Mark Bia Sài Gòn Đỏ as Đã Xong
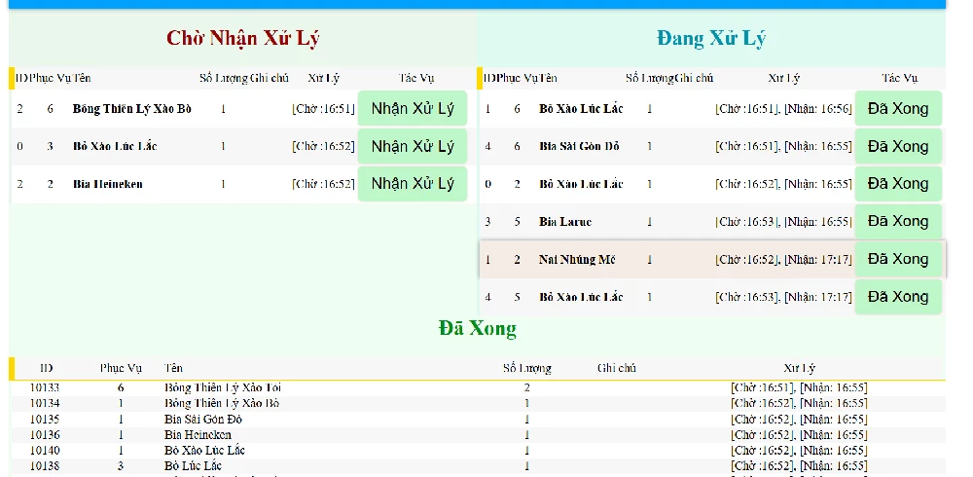The height and width of the screenshot is (477, 973). (898, 146)
